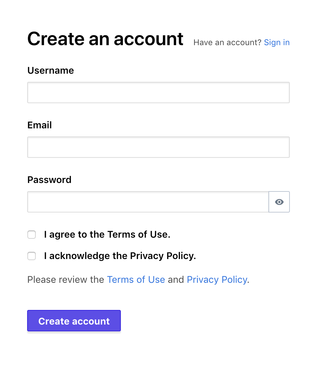
Task: Click empty space right of Create account button
Action: pos(204,321)
